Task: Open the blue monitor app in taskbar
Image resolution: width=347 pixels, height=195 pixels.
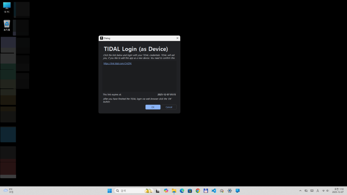Action: point(238,191)
